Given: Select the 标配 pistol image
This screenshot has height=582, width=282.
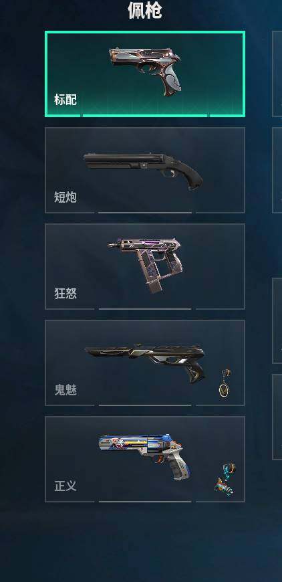Looking at the screenshot, I should point(145,72).
